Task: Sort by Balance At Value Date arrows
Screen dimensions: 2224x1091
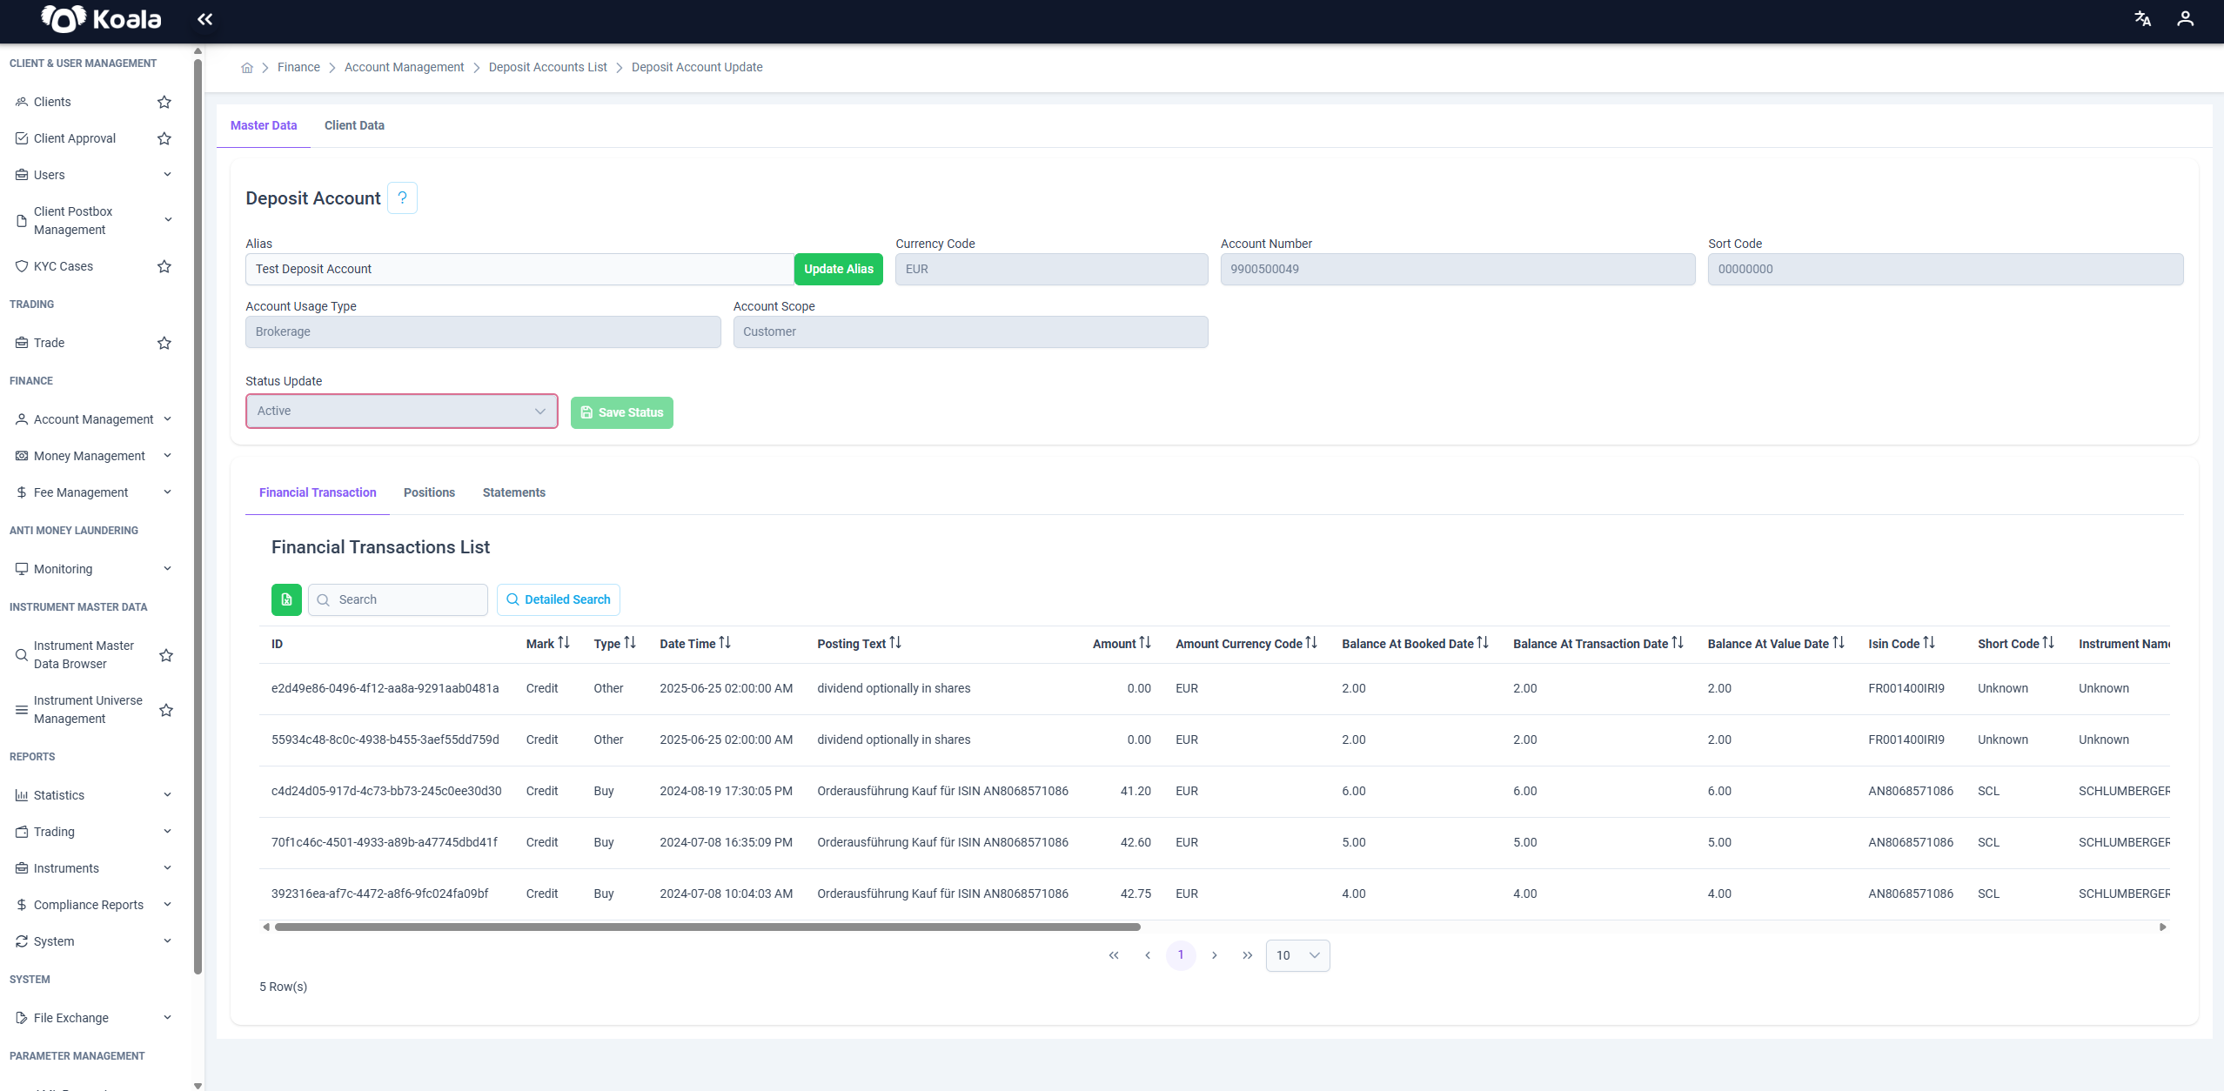Action: (x=1839, y=643)
